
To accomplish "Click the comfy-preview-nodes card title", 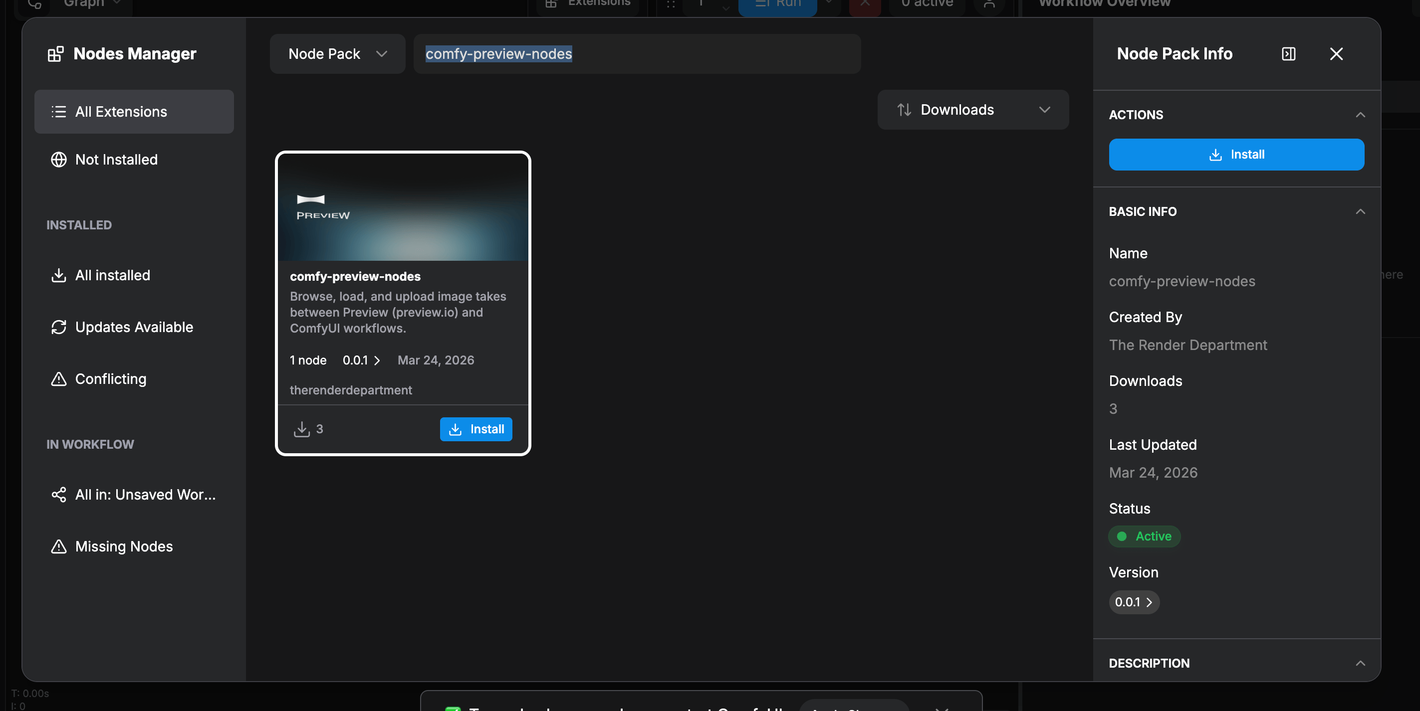I will (x=355, y=276).
